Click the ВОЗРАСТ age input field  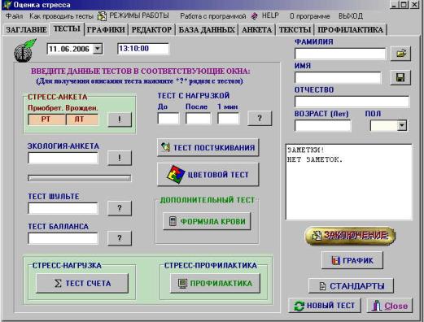pyautogui.click(x=322, y=125)
